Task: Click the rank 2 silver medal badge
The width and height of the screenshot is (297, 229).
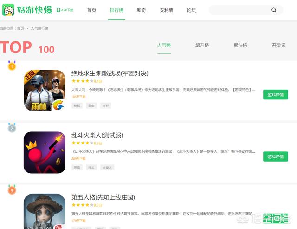Action: coord(12,128)
